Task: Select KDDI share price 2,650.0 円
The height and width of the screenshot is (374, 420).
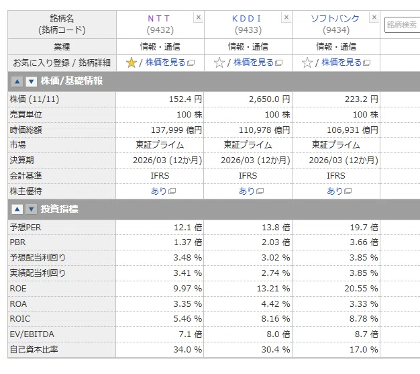Action: (x=270, y=99)
